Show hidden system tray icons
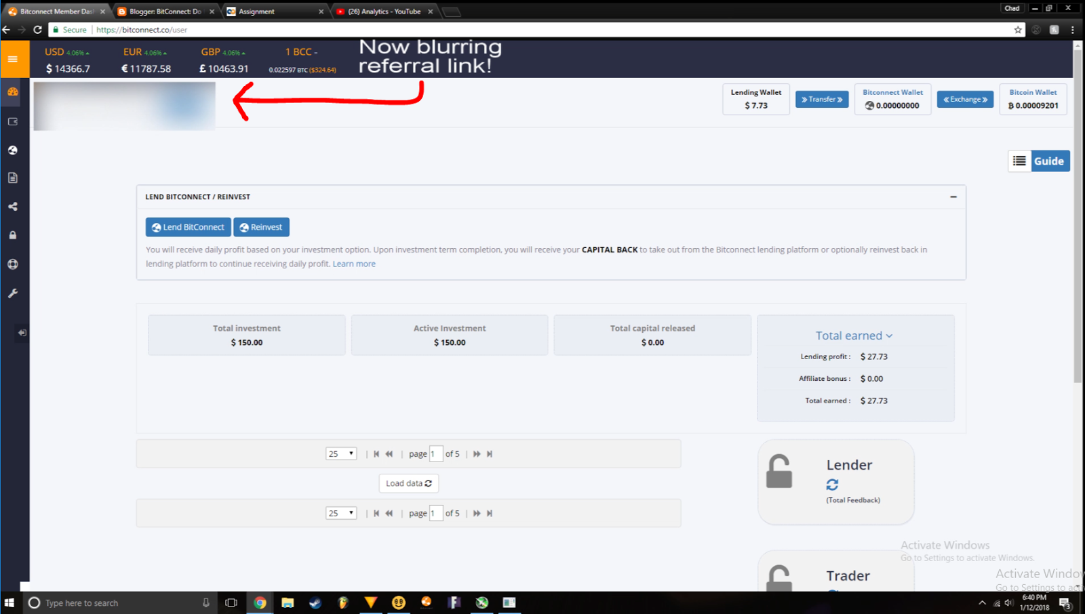The image size is (1085, 614). click(x=982, y=602)
